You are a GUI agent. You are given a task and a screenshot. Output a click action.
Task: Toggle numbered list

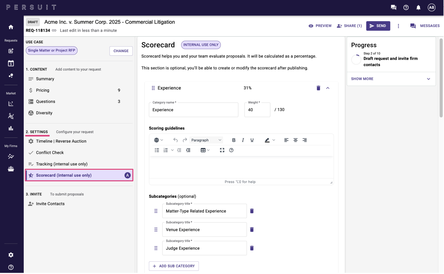(166, 150)
